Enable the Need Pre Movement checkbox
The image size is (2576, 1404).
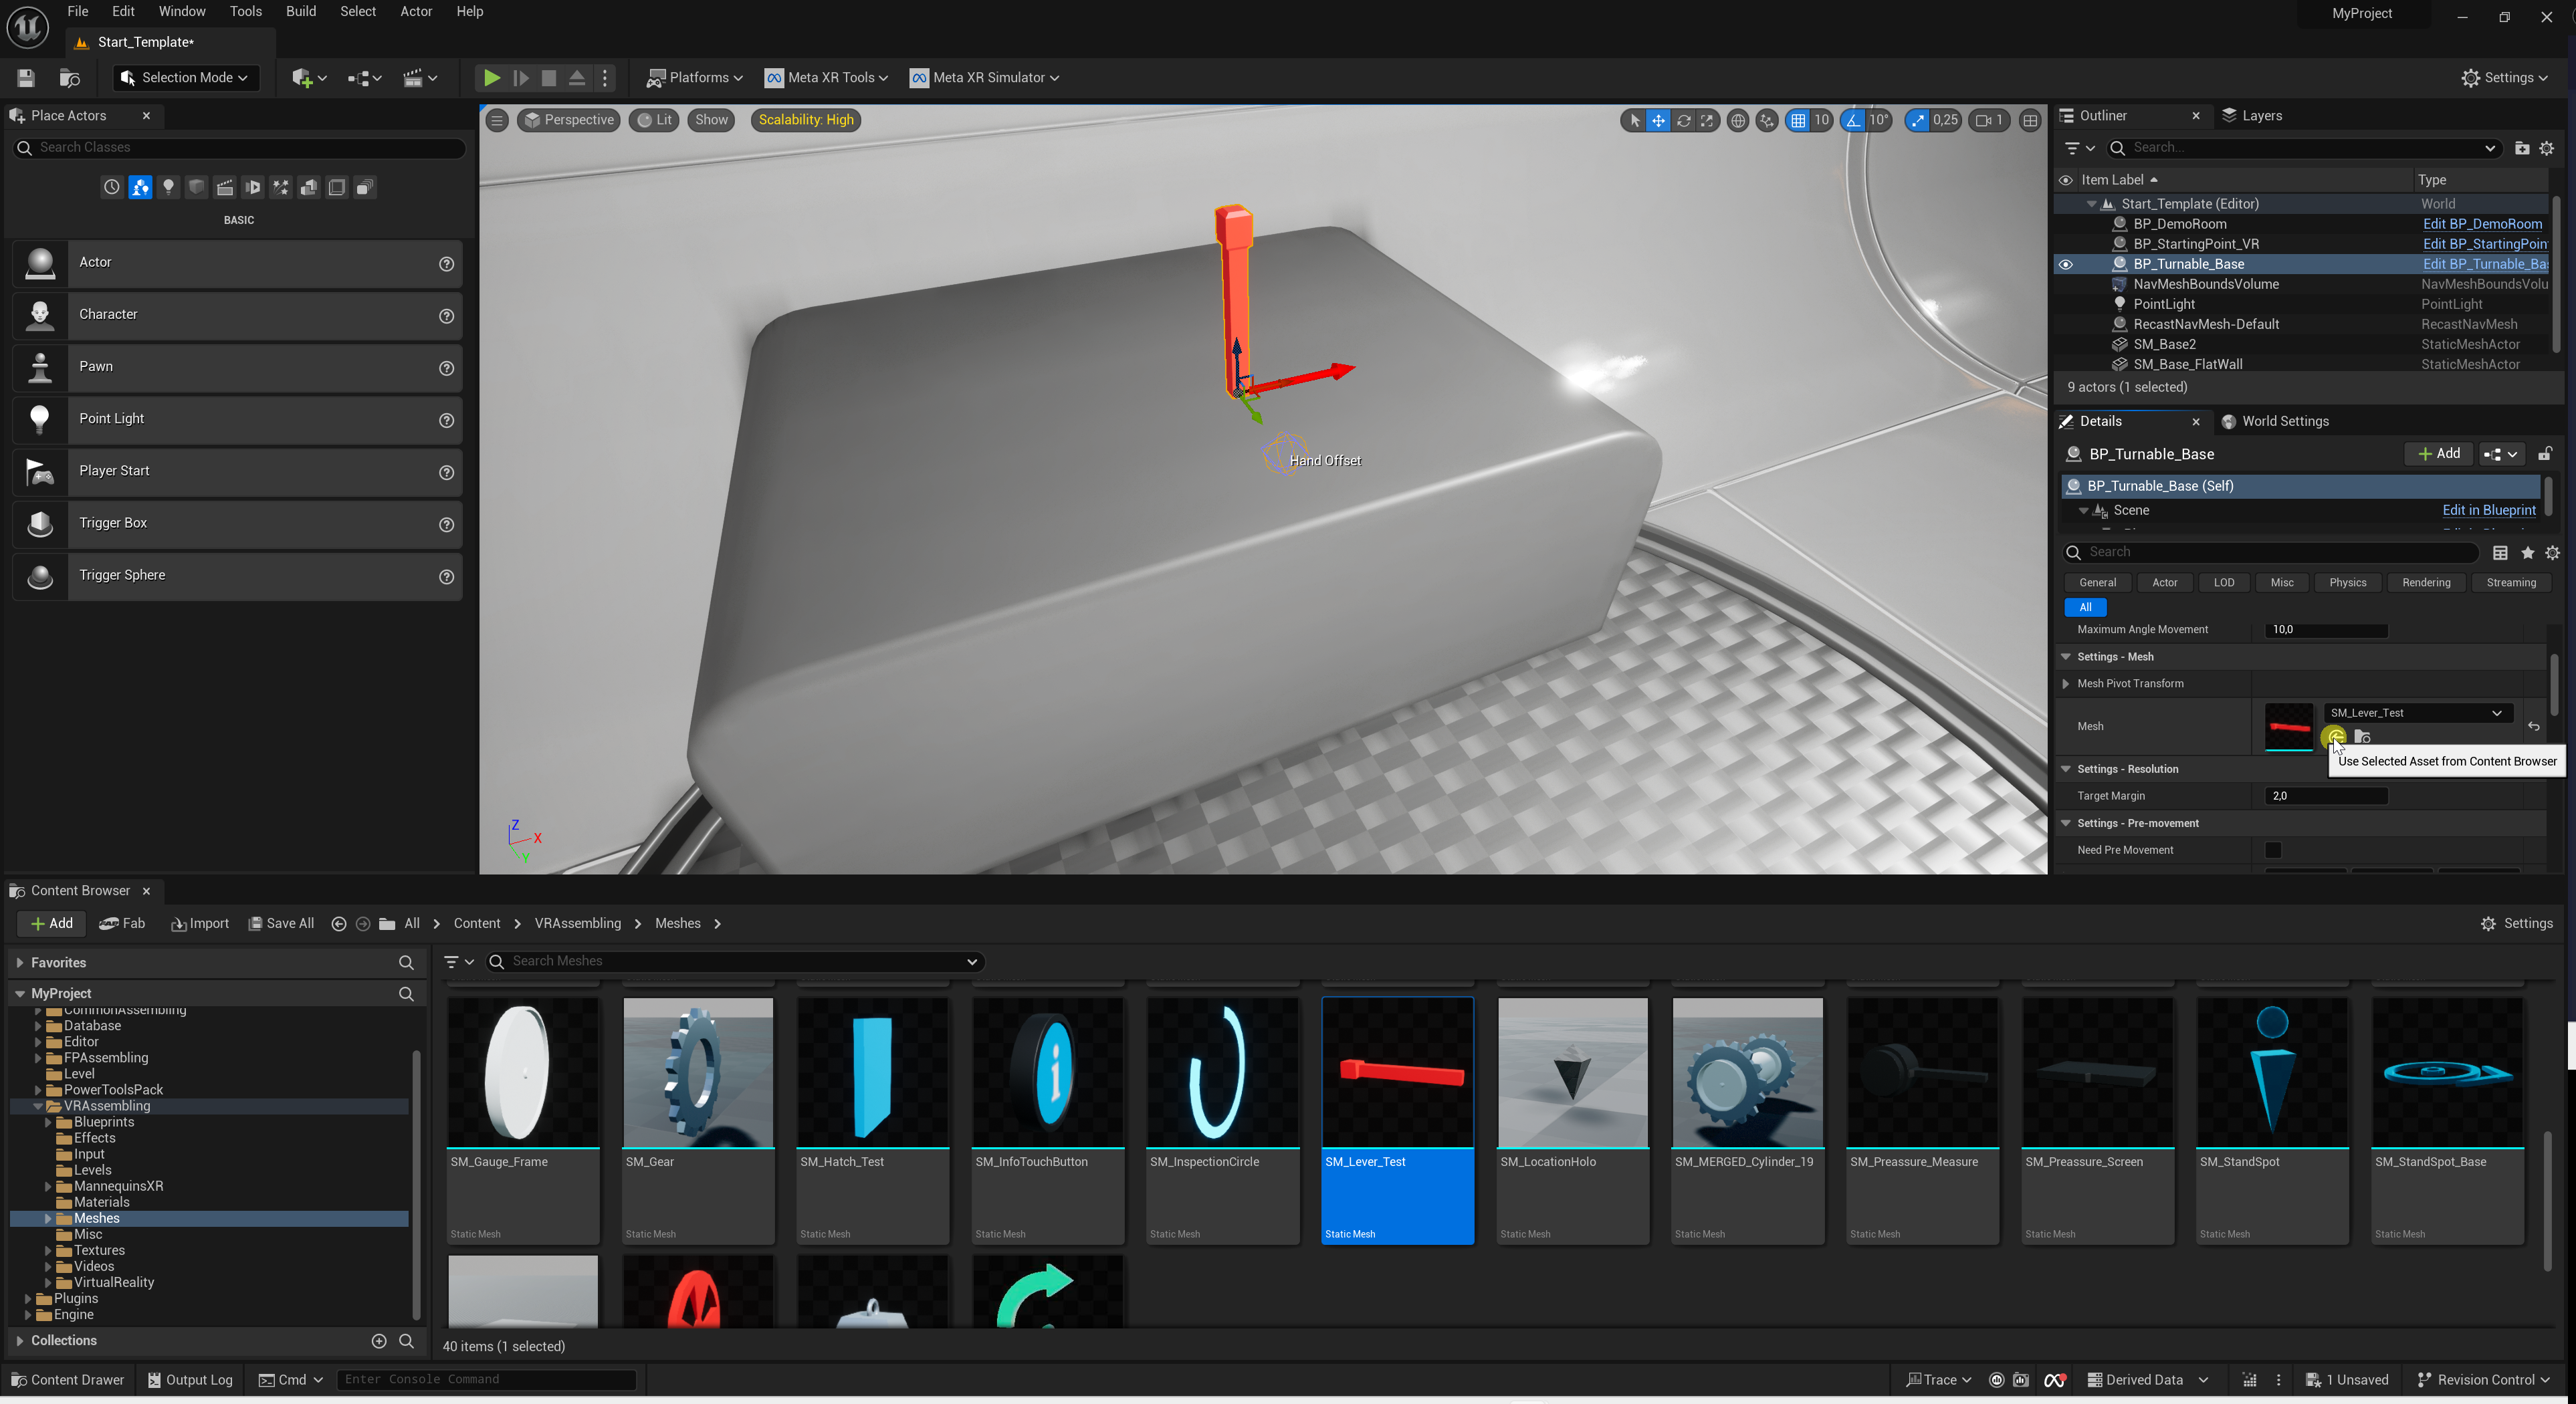(x=2273, y=850)
